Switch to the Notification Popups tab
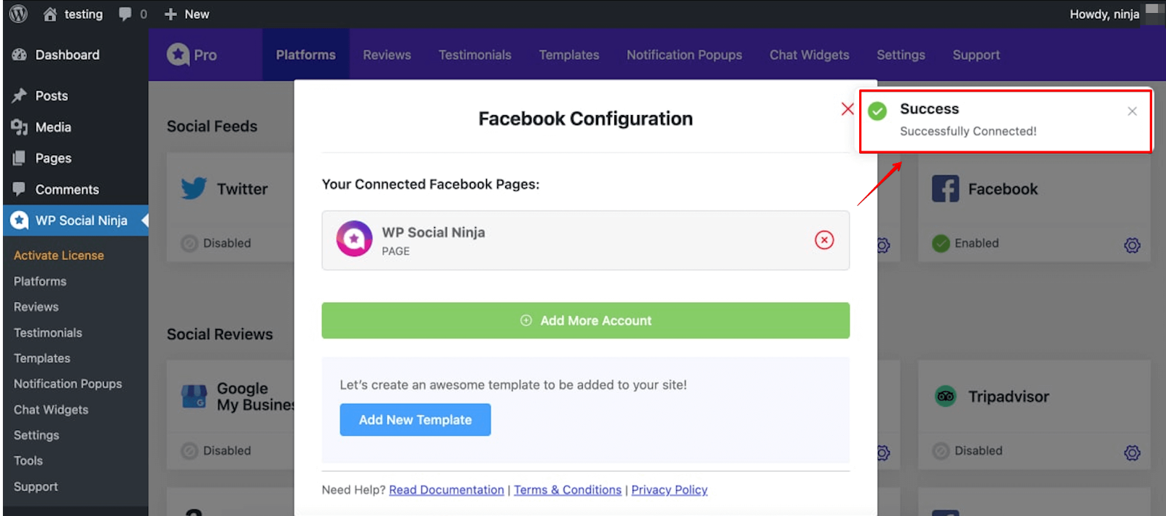Viewport: 1166px width, 516px height. click(x=684, y=55)
